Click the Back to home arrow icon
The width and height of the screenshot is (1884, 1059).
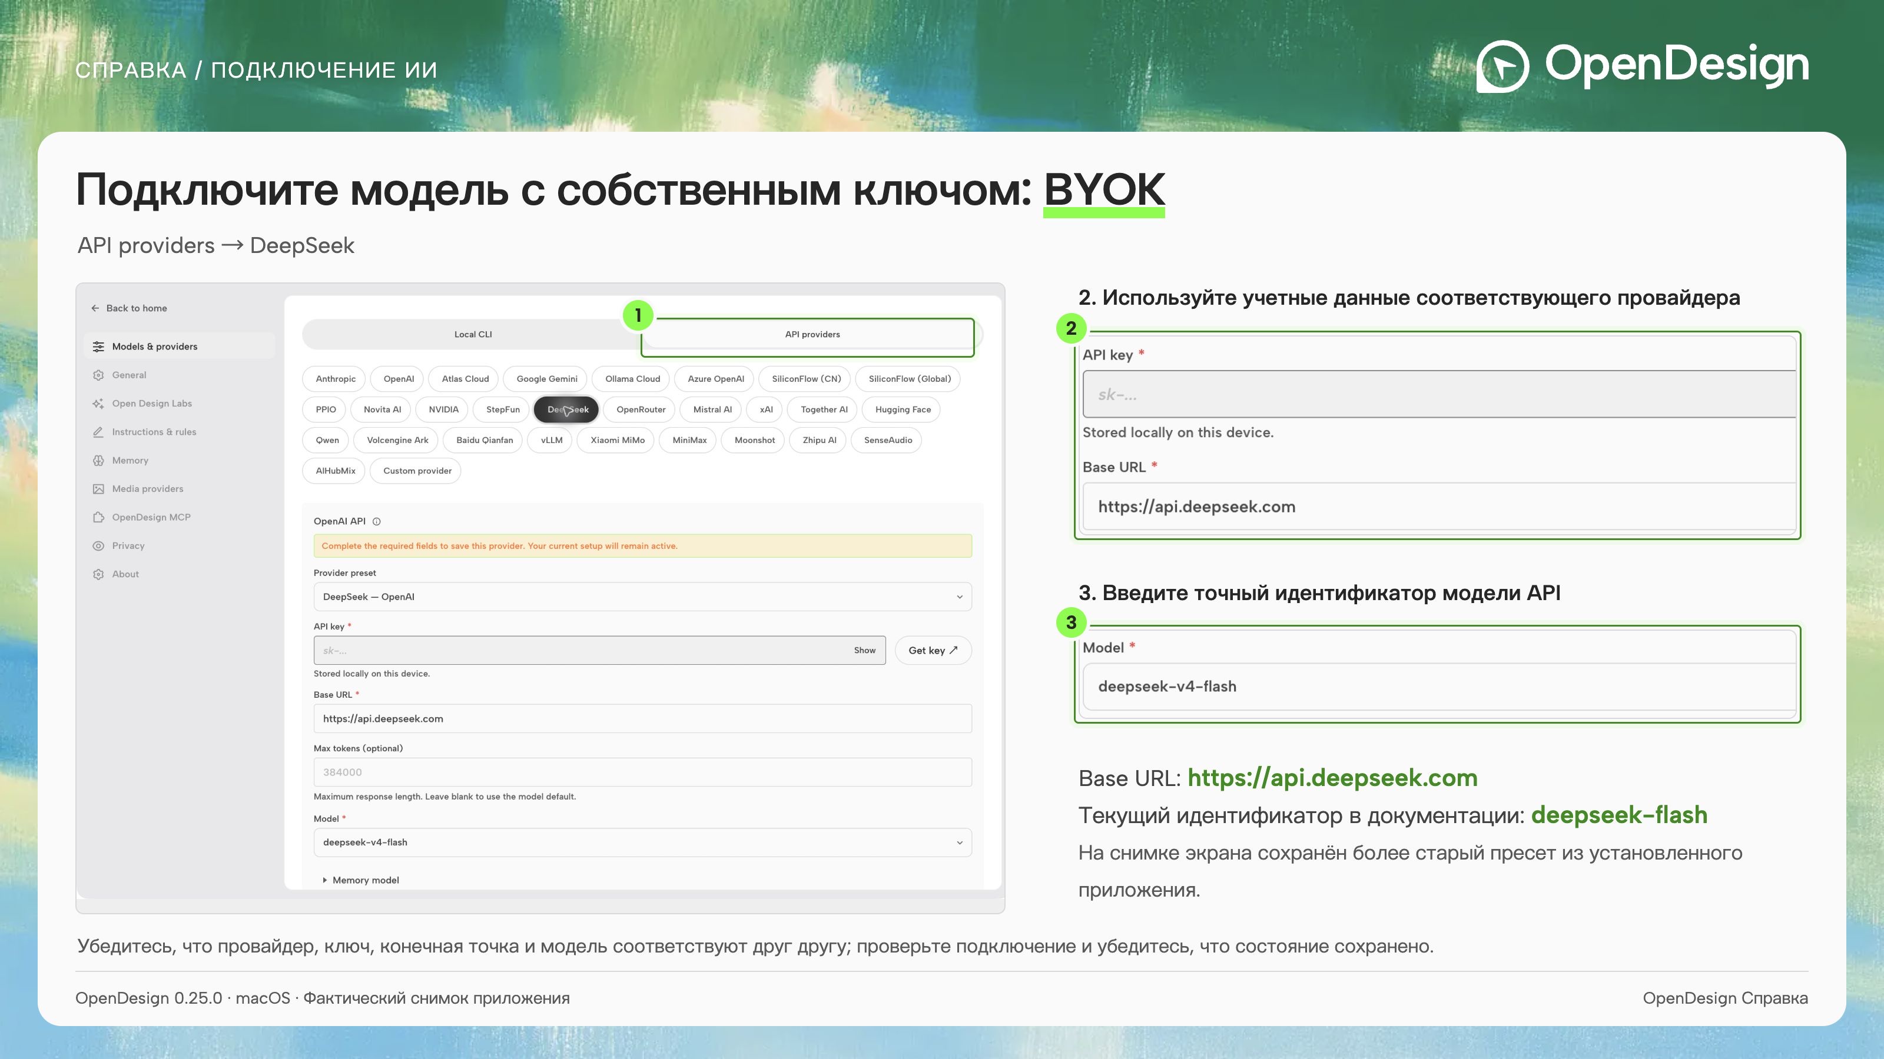coord(95,308)
